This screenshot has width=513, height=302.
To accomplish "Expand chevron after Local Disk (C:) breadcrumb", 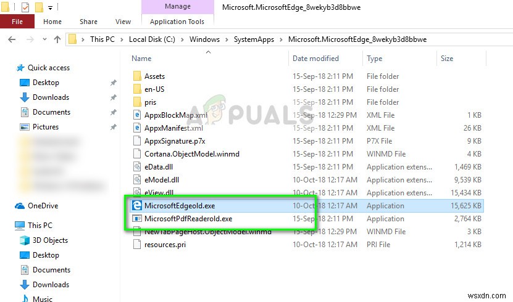I will (182, 39).
